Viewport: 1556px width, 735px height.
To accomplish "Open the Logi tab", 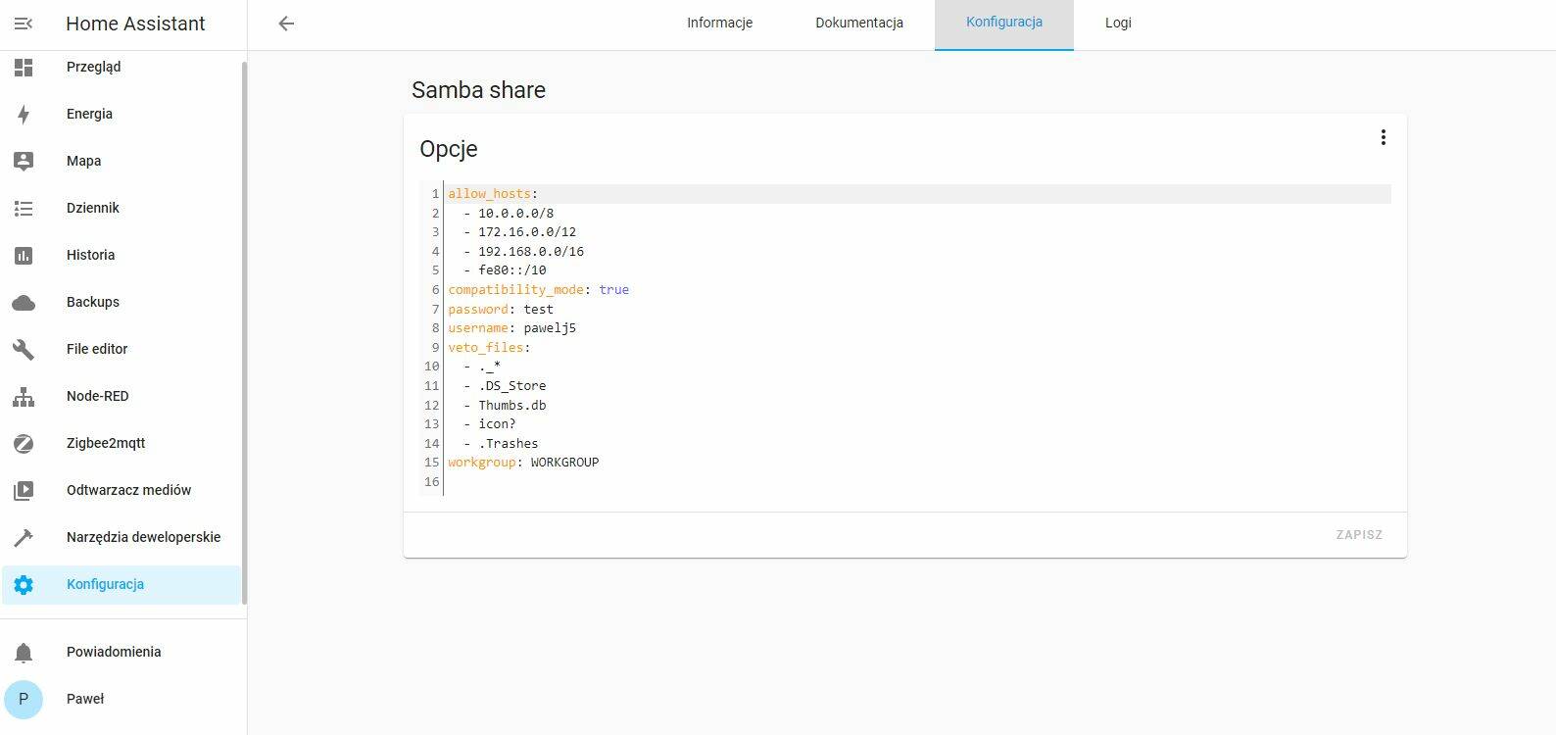I will pyautogui.click(x=1118, y=23).
